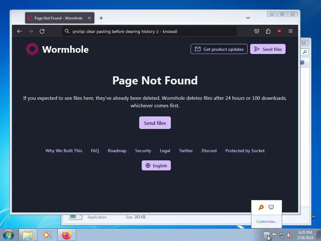Click the search icon in background Explorer window
The height and width of the screenshot is (241, 321).
(x=305, y=52)
